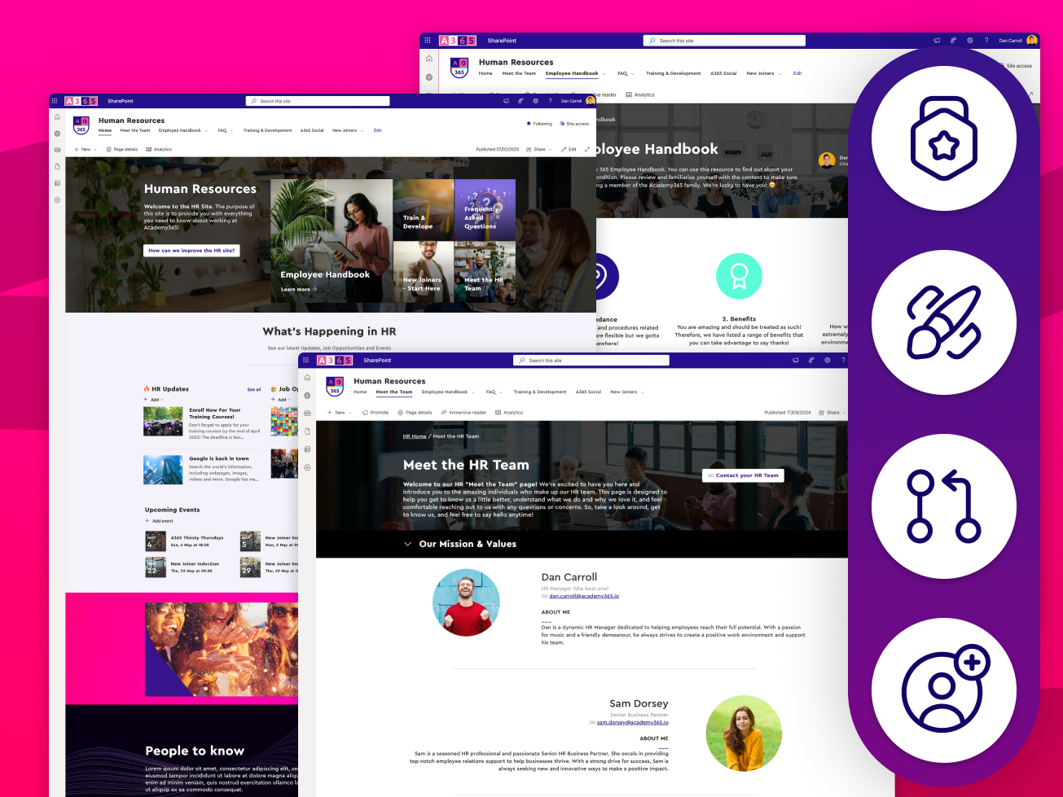The image size is (1063, 797).
Task: Click the Page details icon on the HR home page
Action: click(109, 150)
